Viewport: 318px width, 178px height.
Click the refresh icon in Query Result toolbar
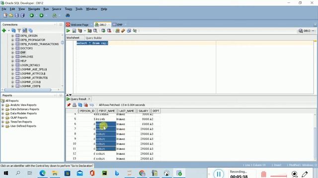click(80, 105)
